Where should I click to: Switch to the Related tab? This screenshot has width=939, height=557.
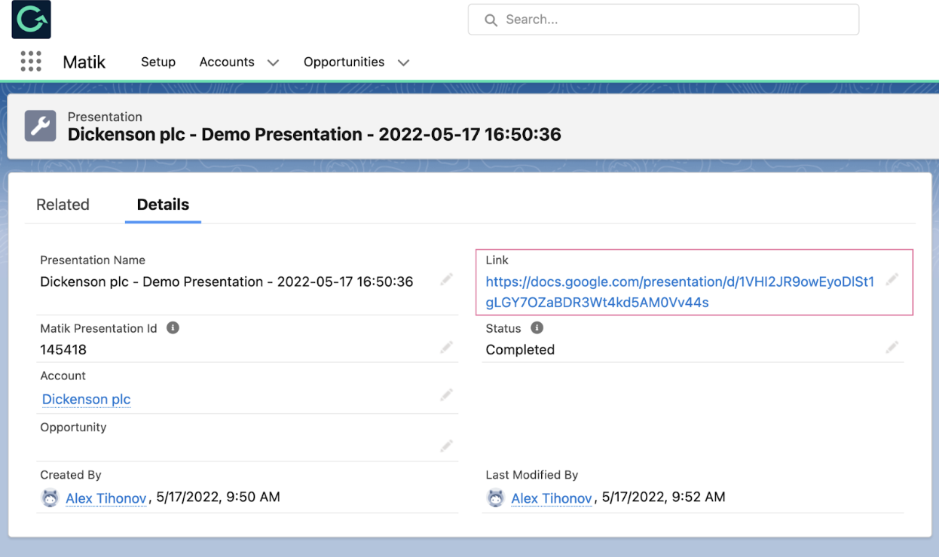point(63,205)
